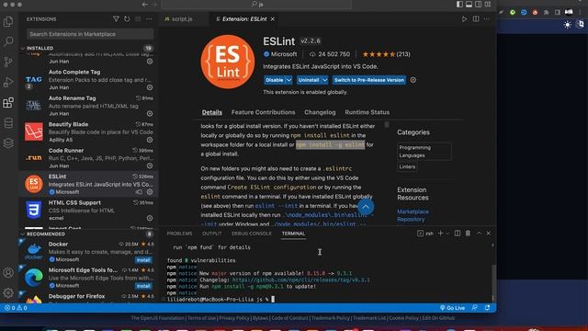Open the Search view in activity bar
The height and width of the screenshot is (331, 588).
(x=8, y=41)
